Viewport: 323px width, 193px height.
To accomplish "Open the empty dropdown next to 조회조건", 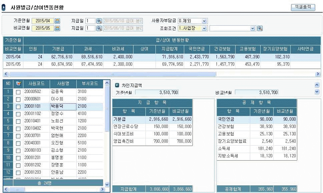I will tap(253, 28).
